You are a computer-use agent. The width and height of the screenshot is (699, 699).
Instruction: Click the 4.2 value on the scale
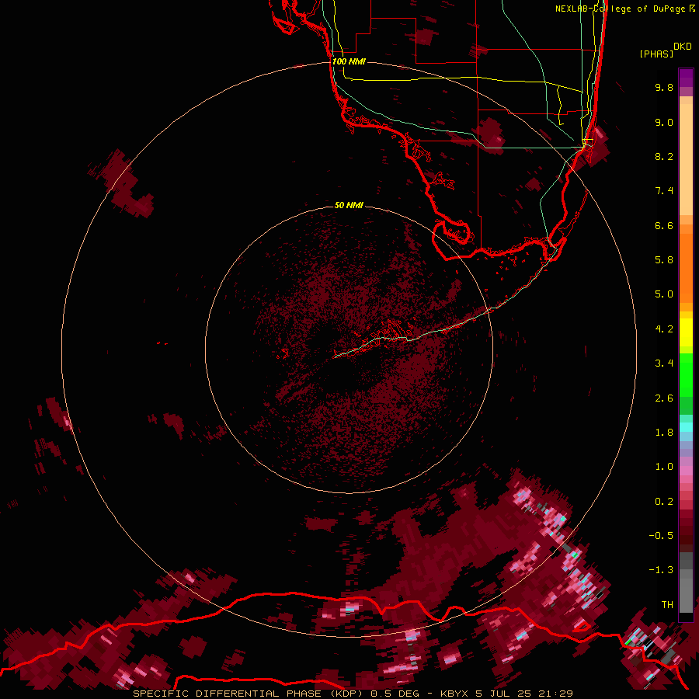pos(664,329)
